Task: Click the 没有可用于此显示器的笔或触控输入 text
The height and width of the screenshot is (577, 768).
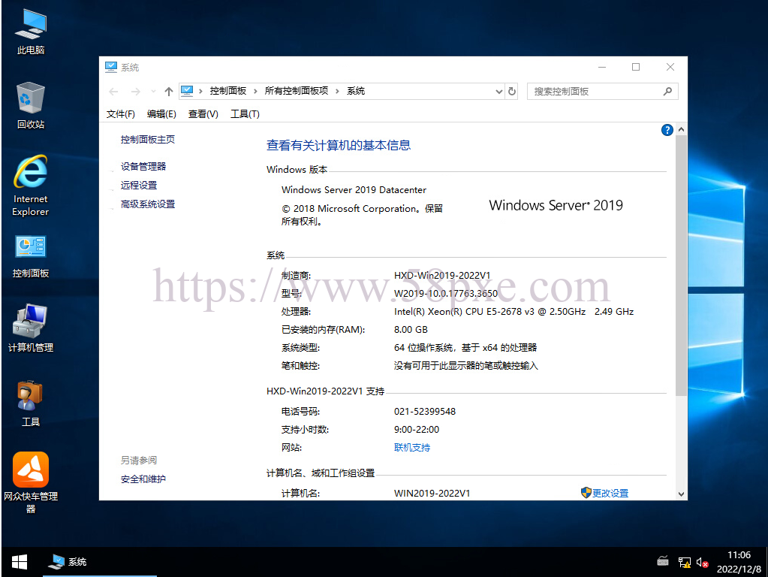Action: pyautogui.click(x=465, y=366)
